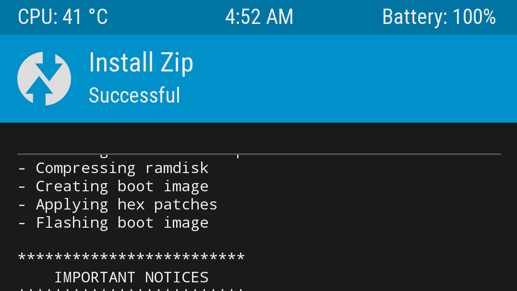Viewport: 517px width, 291px height.
Task: Select the Applying hex patches log text
Action: (117, 204)
